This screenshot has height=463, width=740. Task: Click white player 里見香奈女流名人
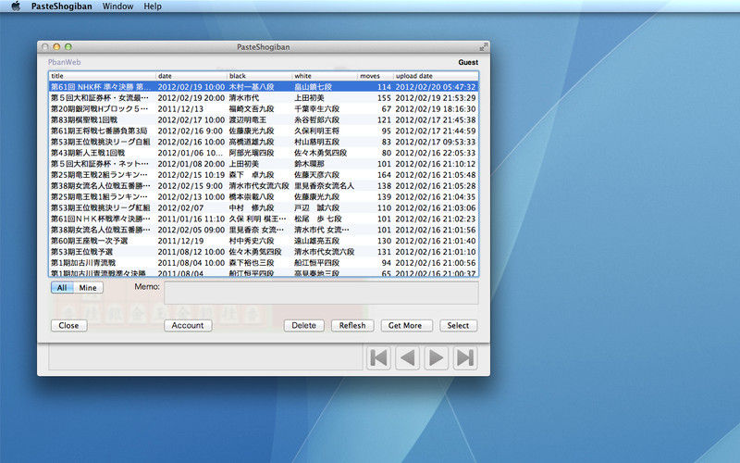click(x=324, y=186)
